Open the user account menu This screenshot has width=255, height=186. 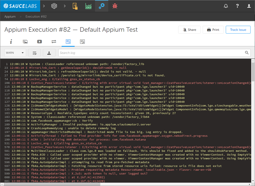[249, 6]
